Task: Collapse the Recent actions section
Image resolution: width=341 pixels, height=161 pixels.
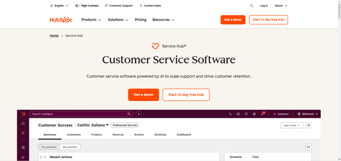Action: [45, 157]
